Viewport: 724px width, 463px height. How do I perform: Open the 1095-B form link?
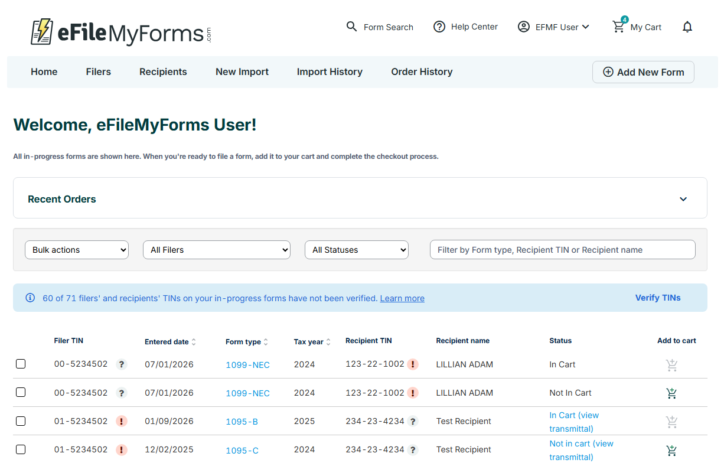[242, 422]
